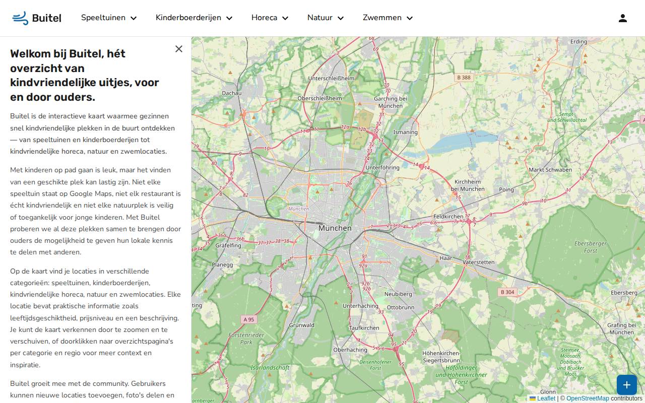Click the Ismaning map label
This screenshot has width=645, height=403.
[x=406, y=132]
